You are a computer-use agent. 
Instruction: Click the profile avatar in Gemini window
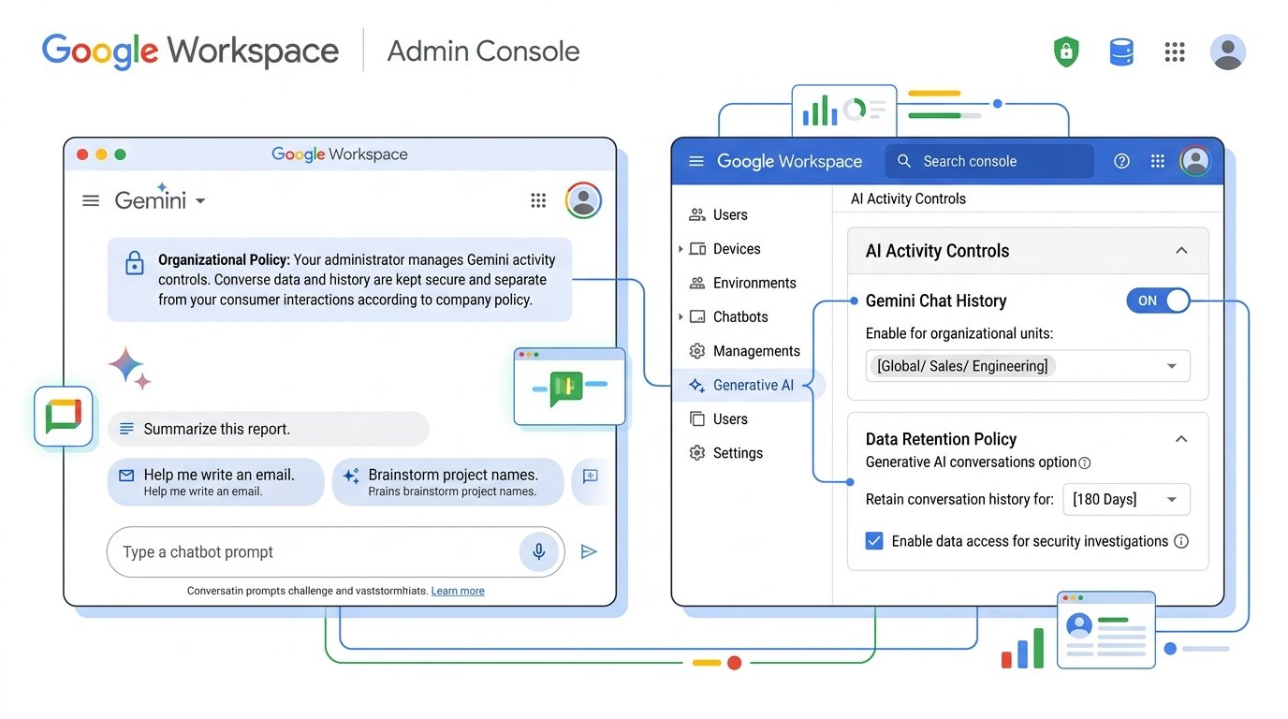(x=583, y=200)
